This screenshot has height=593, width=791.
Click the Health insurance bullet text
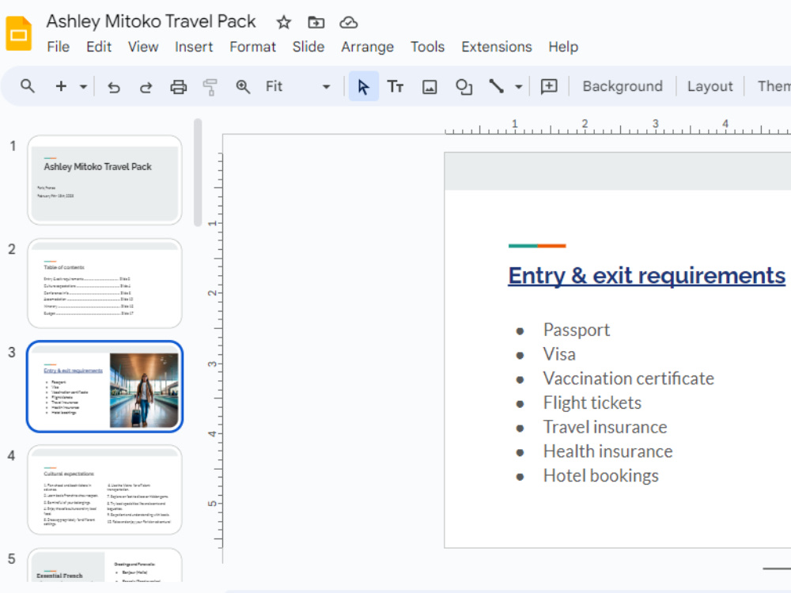pos(607,451)
